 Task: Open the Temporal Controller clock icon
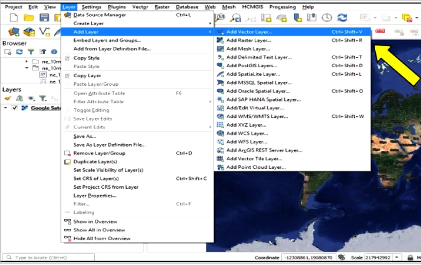[327, 18]
